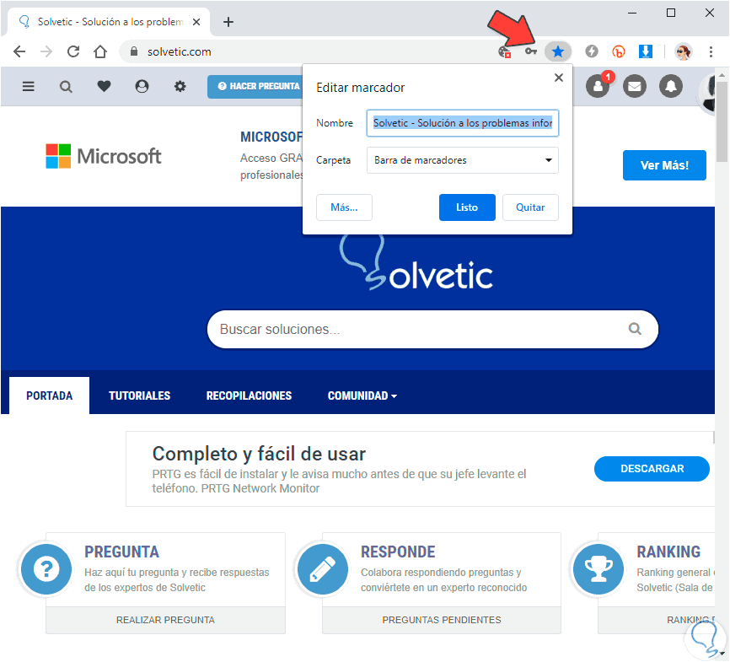The width and height of the screenshot is (730, 662).
Task: Click the orange b extension icon
Action: (618, 51)
